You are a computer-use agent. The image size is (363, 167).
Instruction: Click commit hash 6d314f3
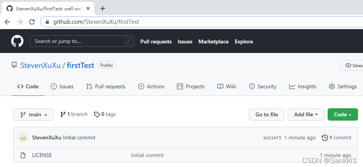tap(272, 138)
